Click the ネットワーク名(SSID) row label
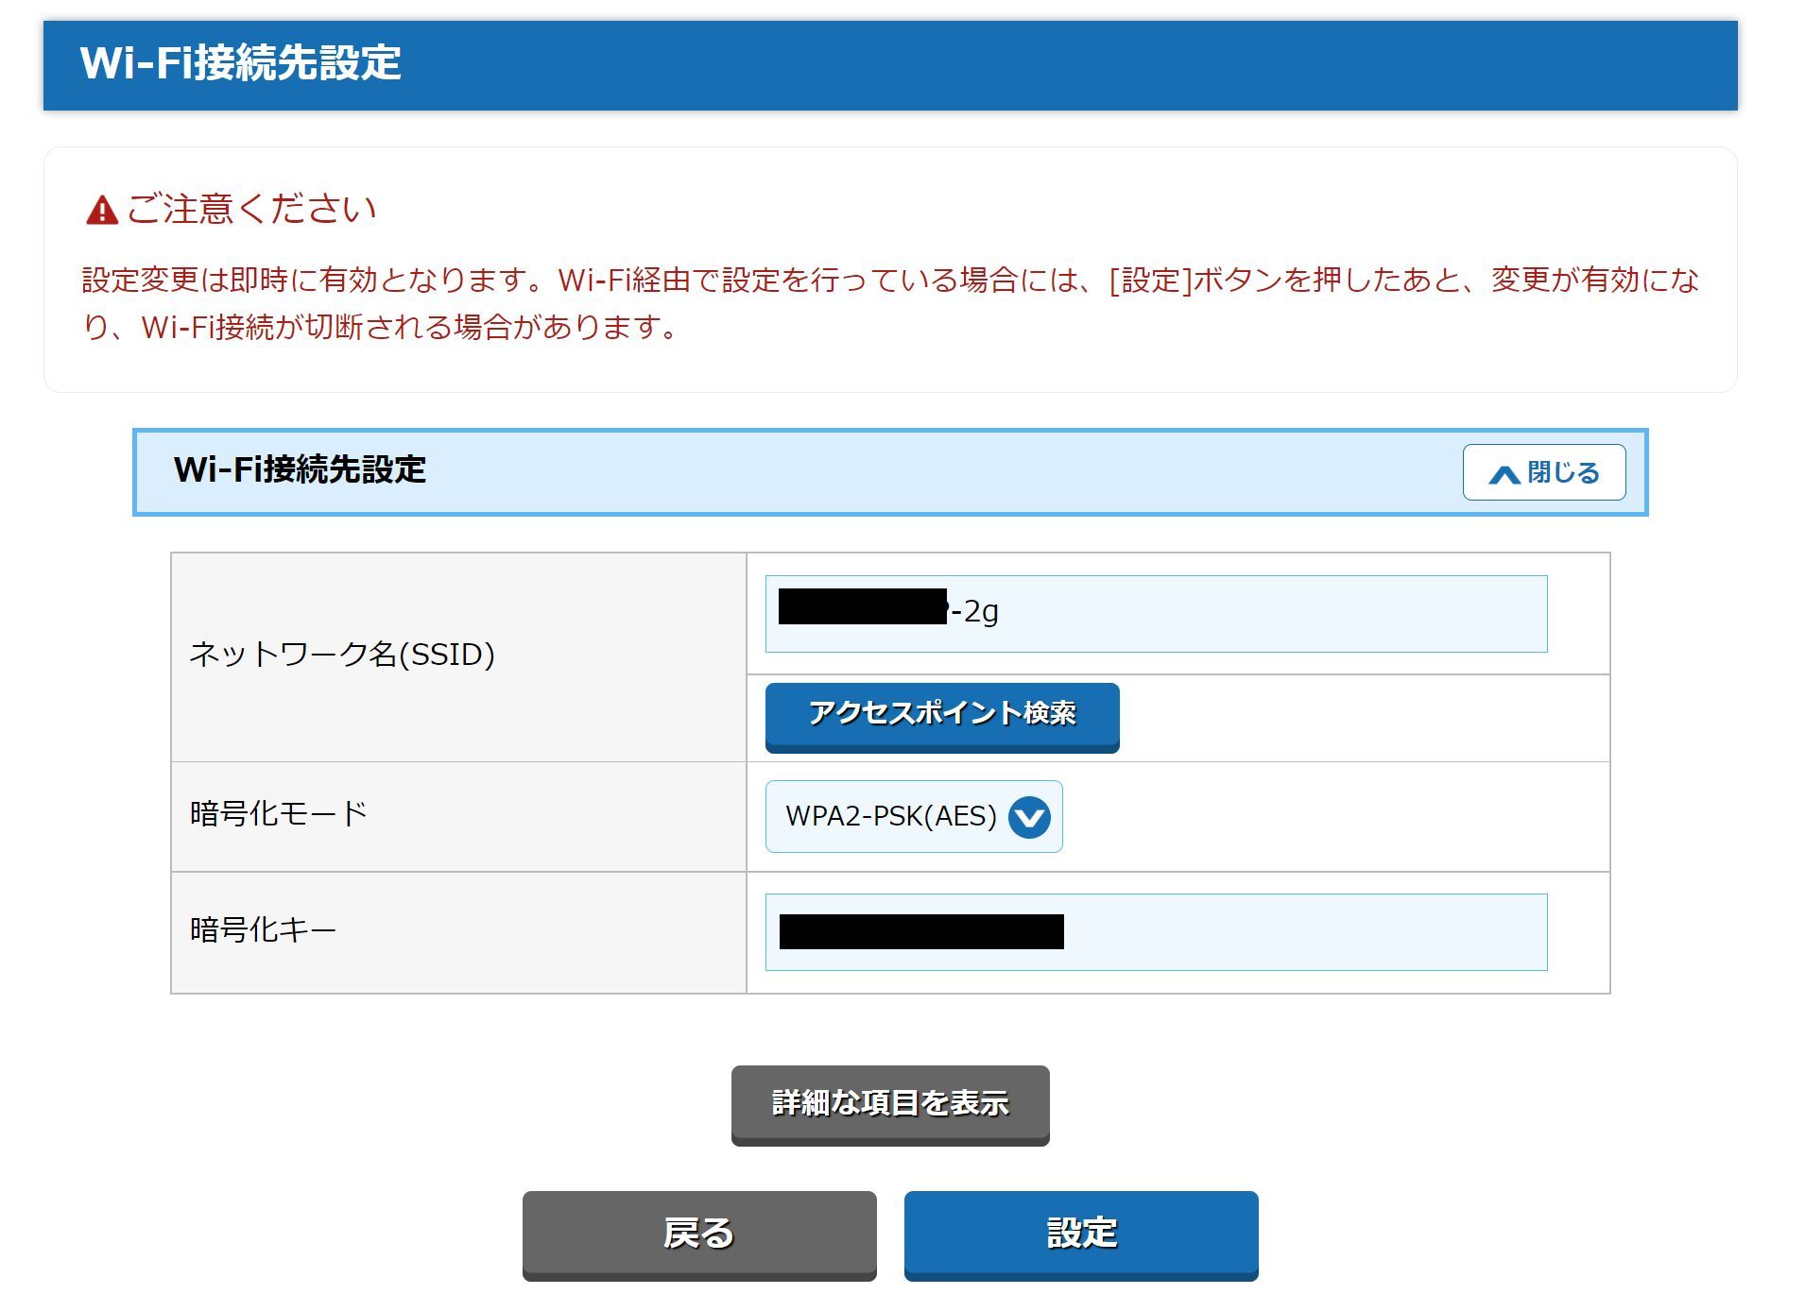Viewport: 1805px width, 1294px height. point(342,655)
